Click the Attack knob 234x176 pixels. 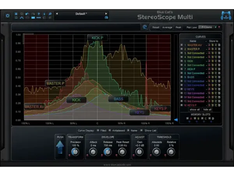pos(93,152)
